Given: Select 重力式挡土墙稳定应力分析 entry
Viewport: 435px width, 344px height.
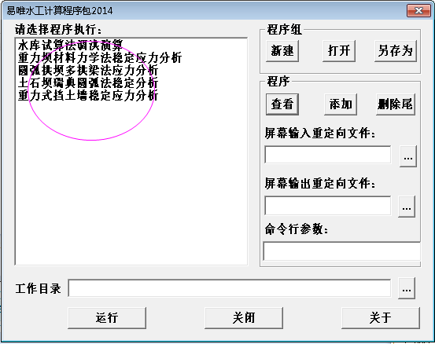Looking at the screenshot, I should (x=88, y=96).
